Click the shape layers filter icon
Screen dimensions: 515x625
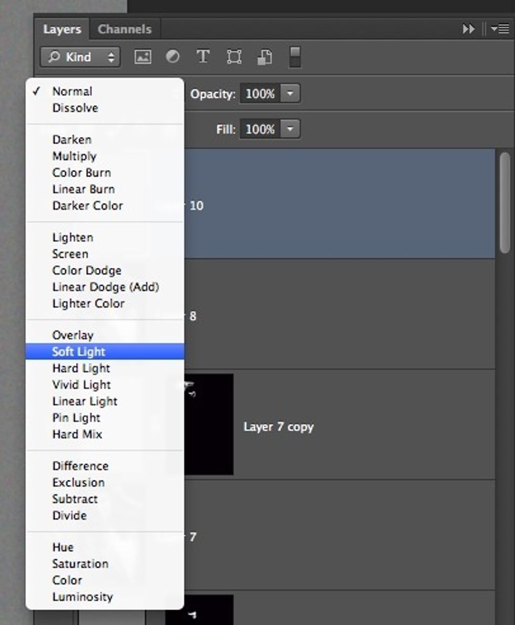[233, 57]
